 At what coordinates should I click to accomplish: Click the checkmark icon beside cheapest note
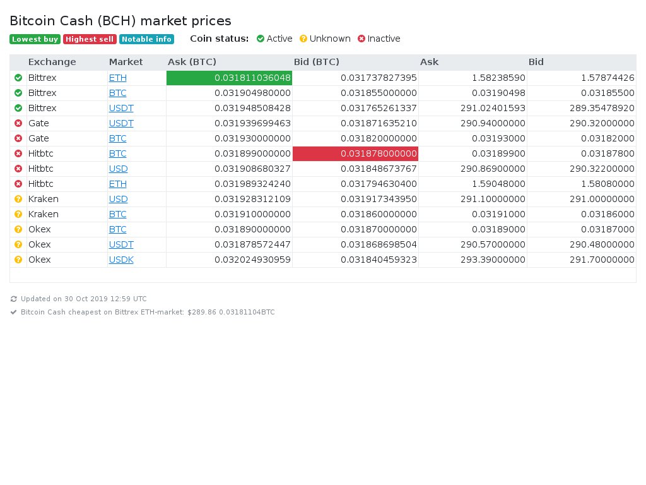point(14,312)
